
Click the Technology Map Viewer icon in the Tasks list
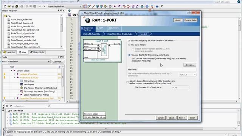click(22, 91)
